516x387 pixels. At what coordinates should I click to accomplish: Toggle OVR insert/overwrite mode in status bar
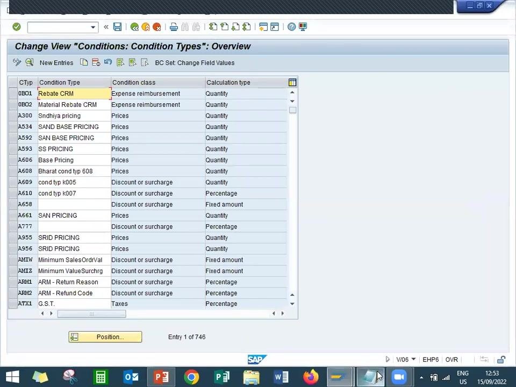[x=451, y=360]
